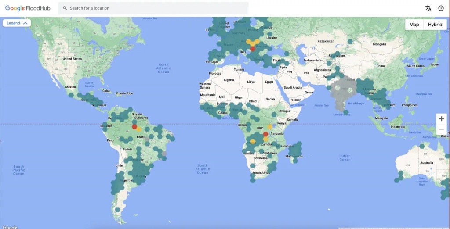450x229 pixels.
Task: Click the Google FloodHub logo
Action: 28,8
